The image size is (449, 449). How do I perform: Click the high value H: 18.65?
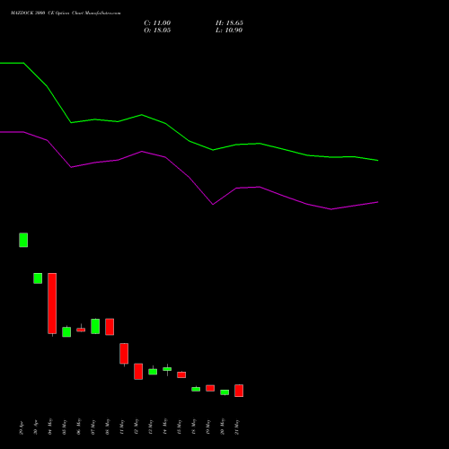229,23
